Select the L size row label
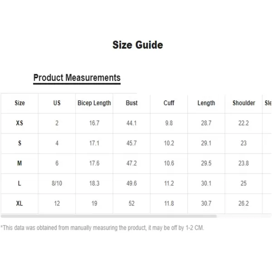This screenshot has height=272, width=272. click(19, 183)
